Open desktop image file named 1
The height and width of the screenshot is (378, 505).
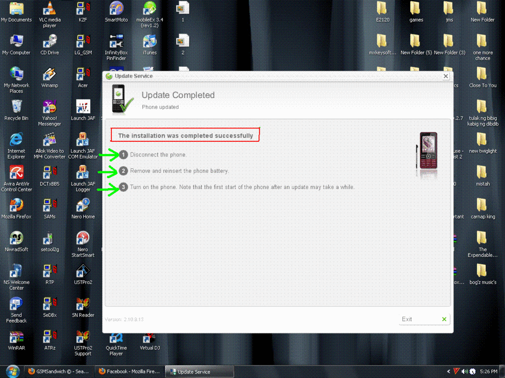(x=182, y=12)
